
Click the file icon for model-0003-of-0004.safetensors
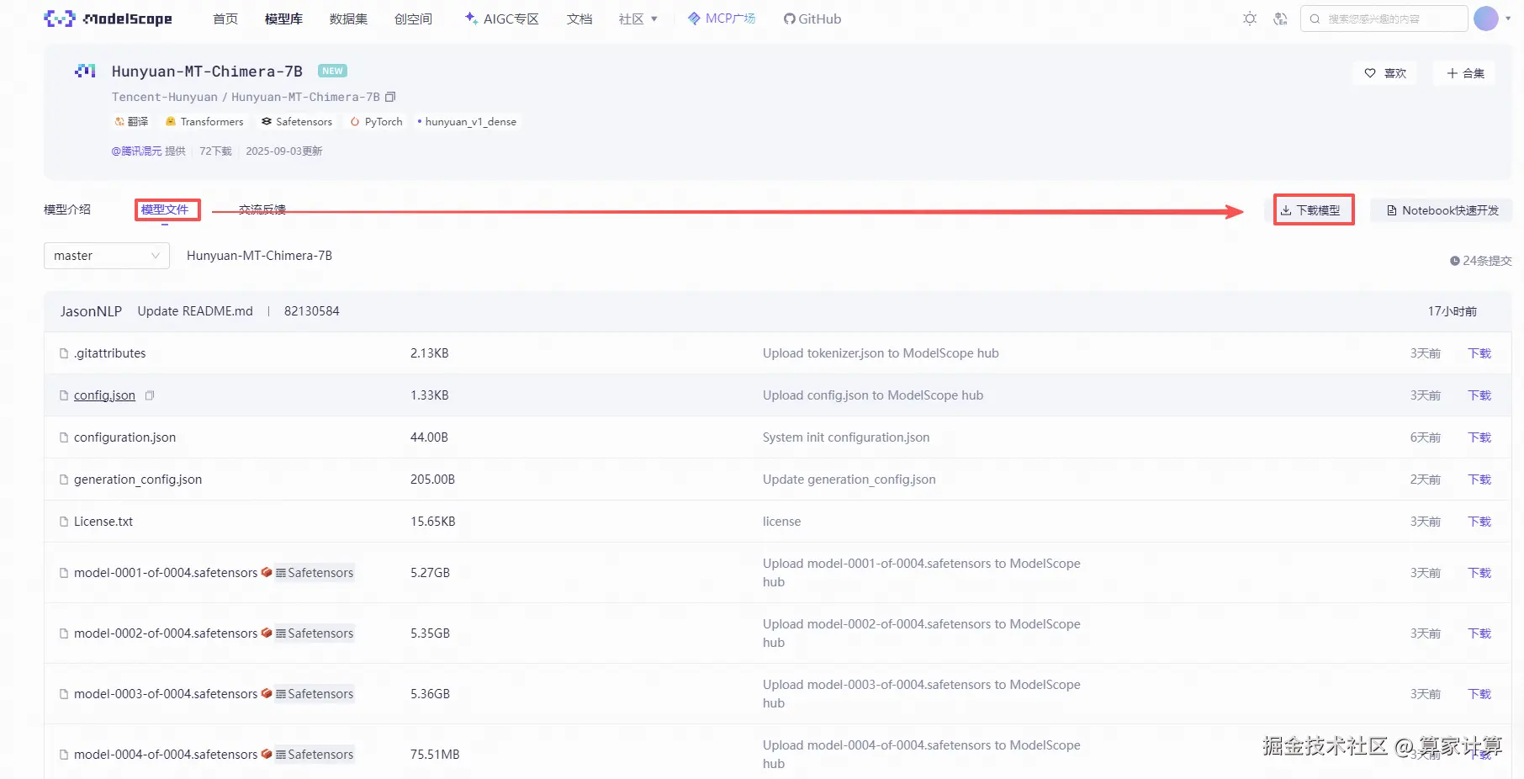tap(64, 694)
